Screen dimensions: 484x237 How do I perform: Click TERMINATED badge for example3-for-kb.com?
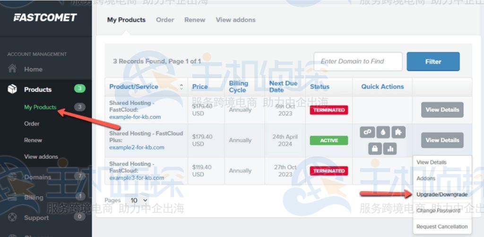click(x=329, y=171)
